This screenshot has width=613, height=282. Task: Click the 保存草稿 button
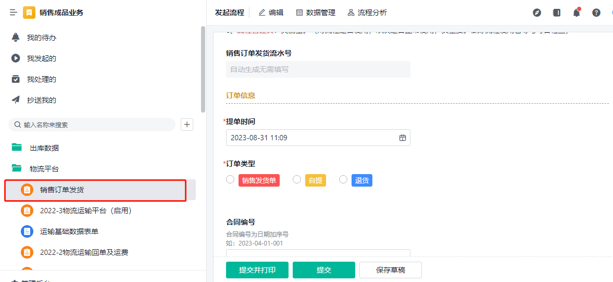tap(390, 270)
